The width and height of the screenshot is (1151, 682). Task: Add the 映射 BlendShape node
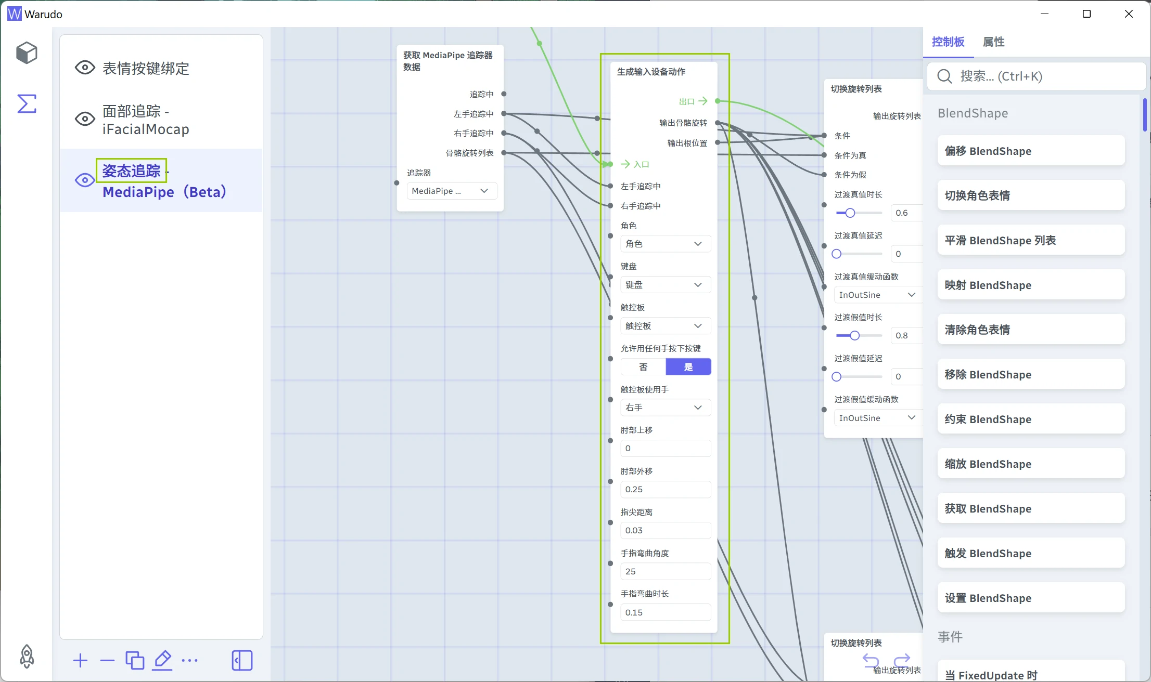(x=1031, y=285)
